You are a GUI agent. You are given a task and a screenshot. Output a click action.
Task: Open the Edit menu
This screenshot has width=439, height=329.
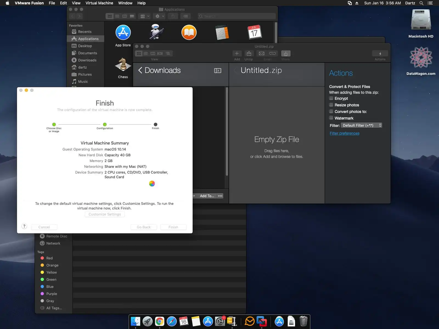63,3
